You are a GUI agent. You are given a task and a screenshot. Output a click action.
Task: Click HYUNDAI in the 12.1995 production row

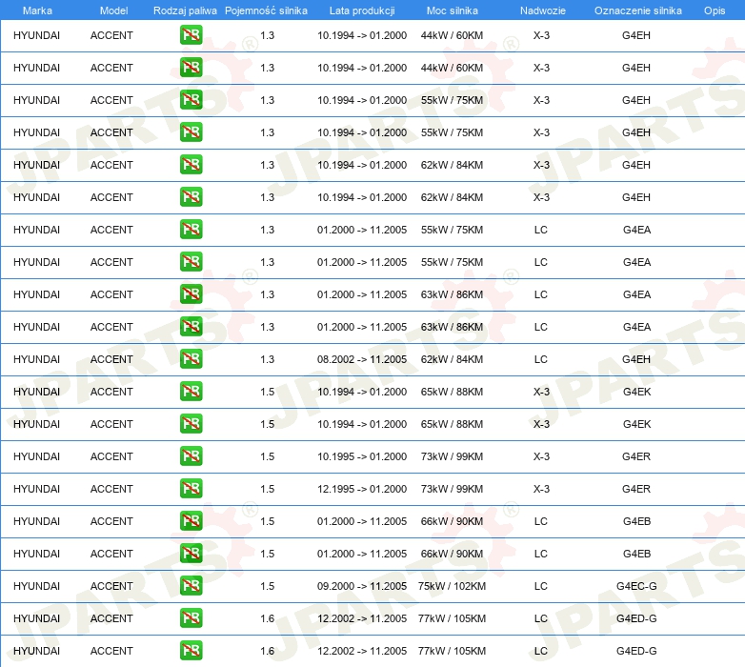click(x=36, y=489)
